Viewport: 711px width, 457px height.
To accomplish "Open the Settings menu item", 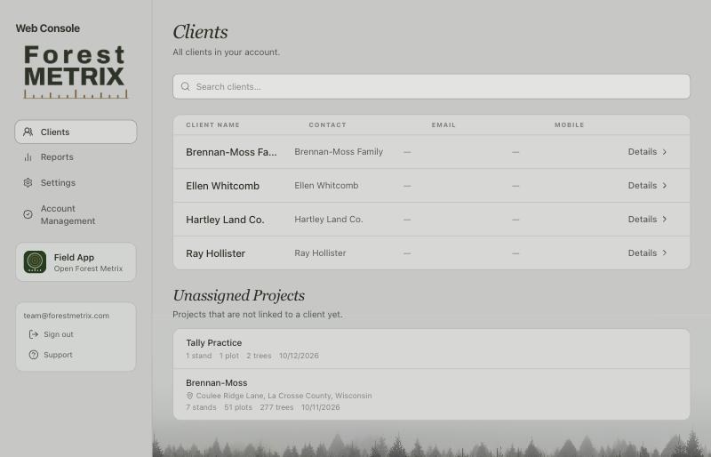I will (x=76, y=182).
